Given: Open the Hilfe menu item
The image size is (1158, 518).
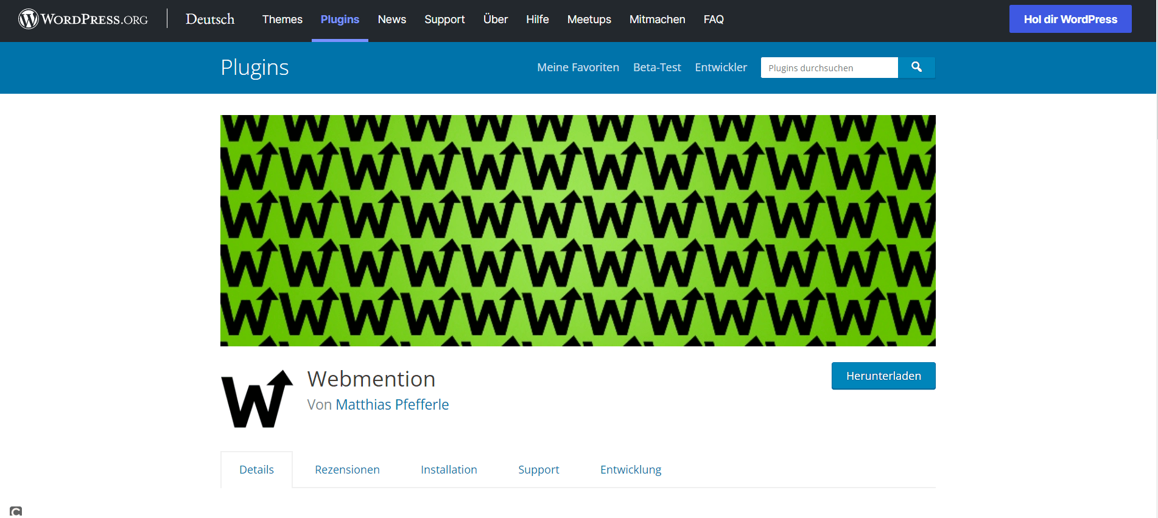Looking at the screenshot, I should pyautogui.click(x=538, y=19).
